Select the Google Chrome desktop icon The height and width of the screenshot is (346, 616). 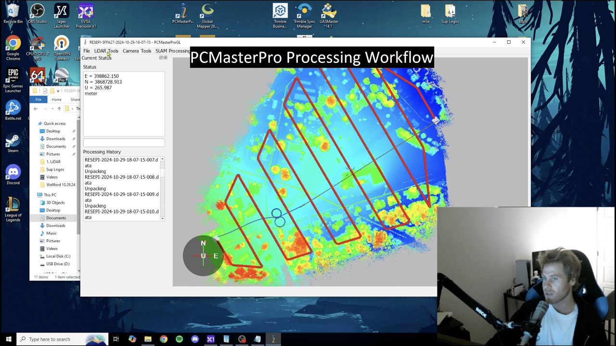13,48
